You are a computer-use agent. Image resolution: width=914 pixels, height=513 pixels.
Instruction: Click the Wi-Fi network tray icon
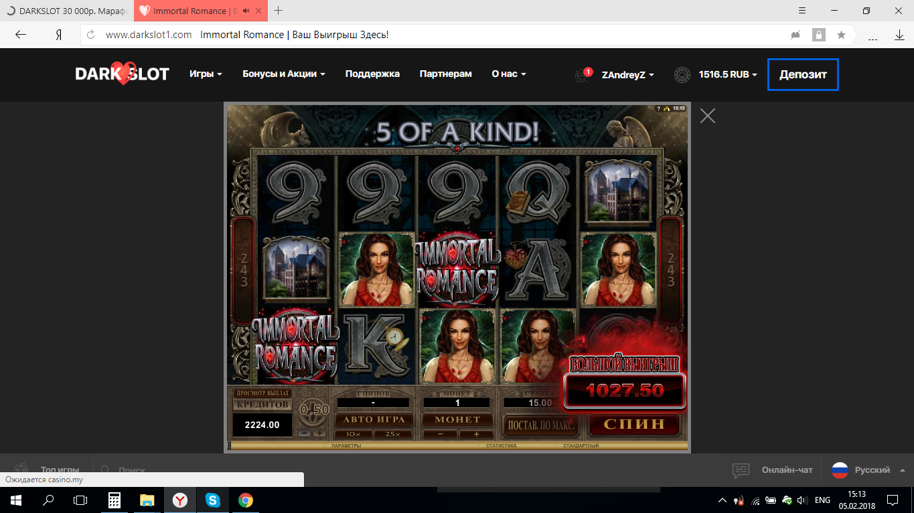click(755, 500)
